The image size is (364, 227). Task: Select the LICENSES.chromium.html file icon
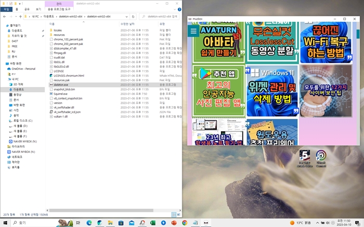(51, 76)
